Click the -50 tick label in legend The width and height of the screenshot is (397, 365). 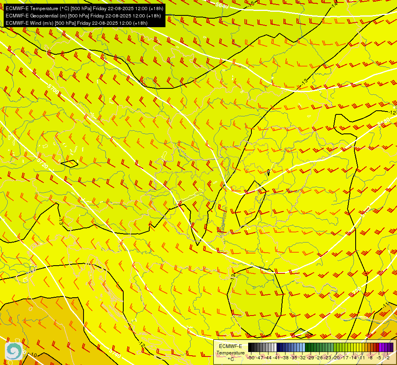pyautogui.click(x=251, y=358)
